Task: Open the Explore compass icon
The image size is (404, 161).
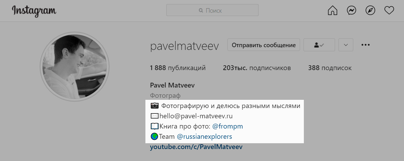Action: coord(370,11)
